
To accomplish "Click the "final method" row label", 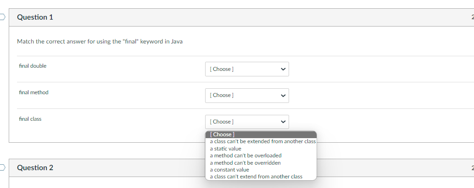I will [x=33, y=92].
